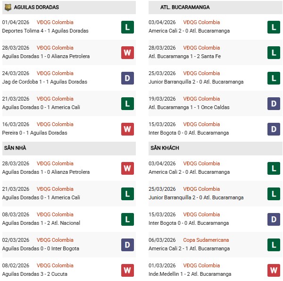Open VĐQG Colombia link dated 01/04/2026

point(55,22)
